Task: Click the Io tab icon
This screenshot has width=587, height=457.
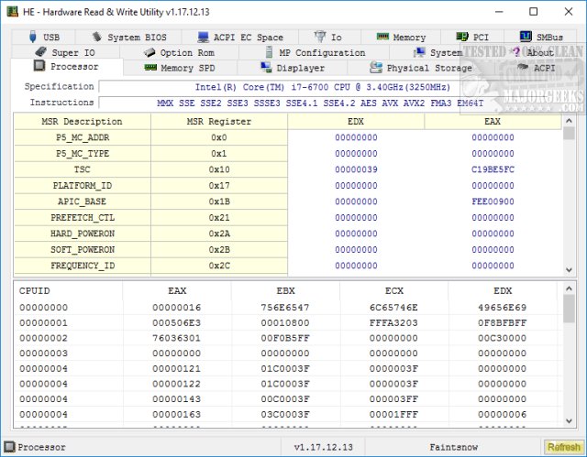Action: (319, 38)
